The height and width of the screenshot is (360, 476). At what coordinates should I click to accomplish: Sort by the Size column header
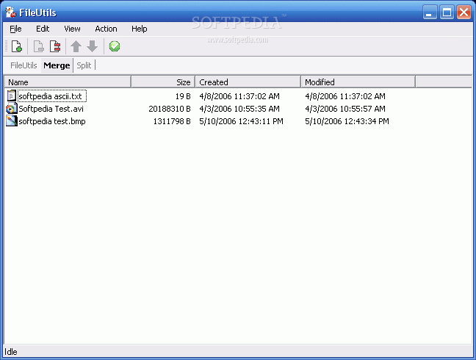163,82
